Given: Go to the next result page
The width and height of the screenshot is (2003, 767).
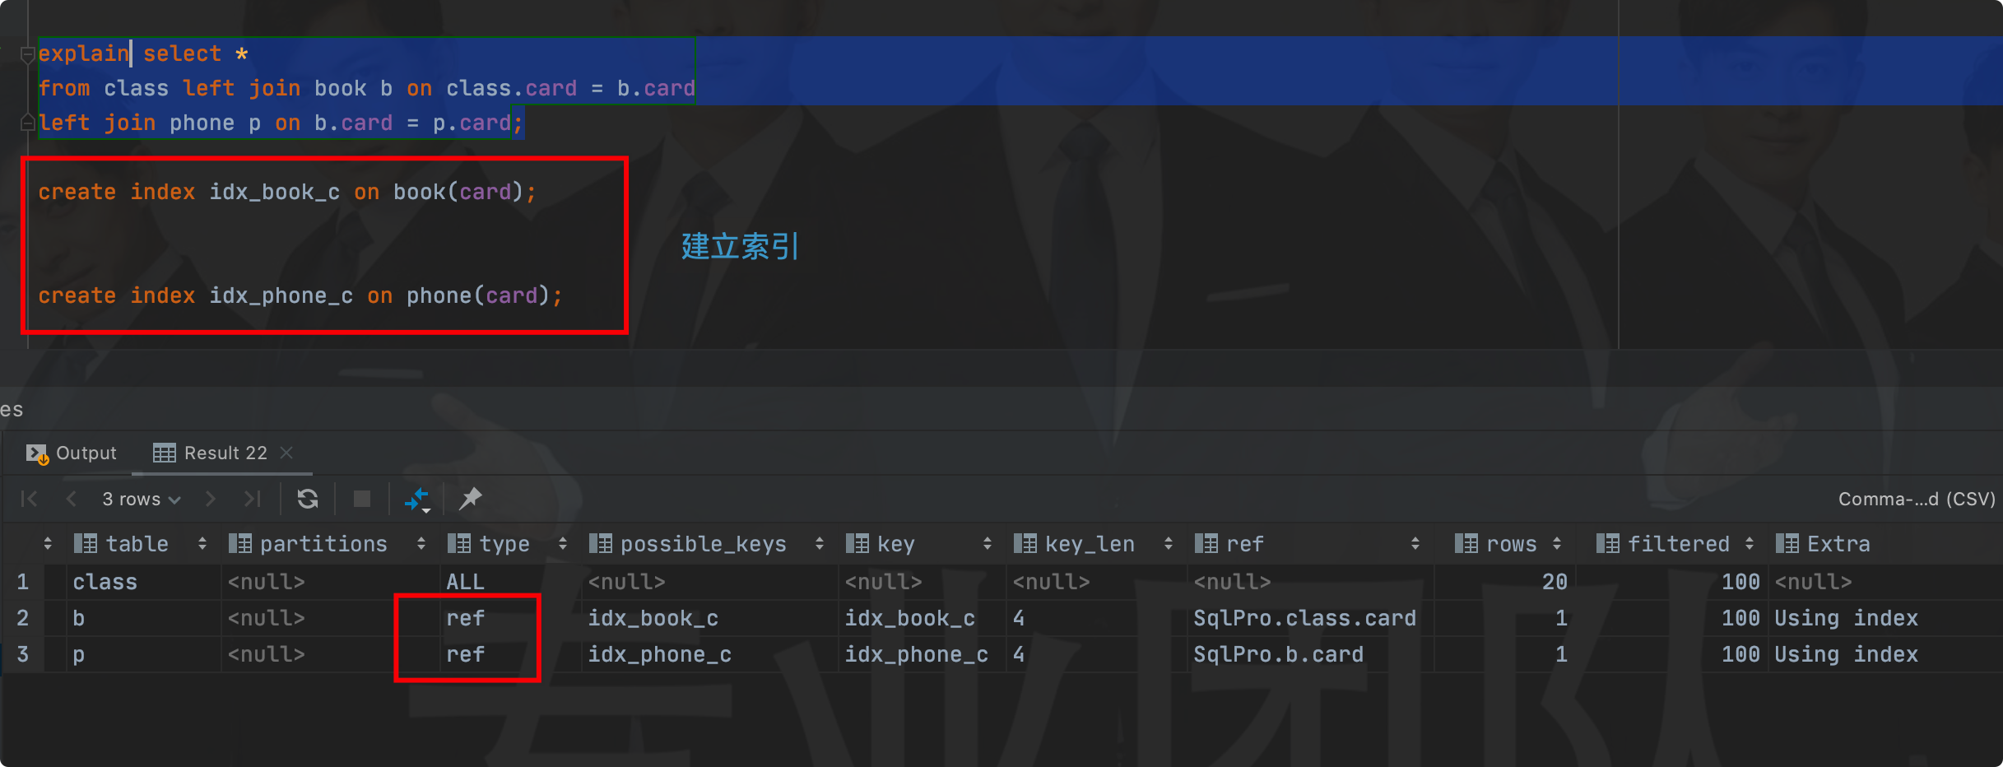Looking at the screenshot, I should (x=211, y=499).
